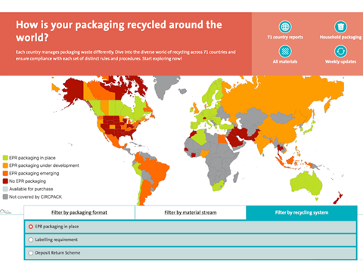Screen dimensions: 363x272
Task: Select the Labelling requirement radio option
Action: pos(31,240)
